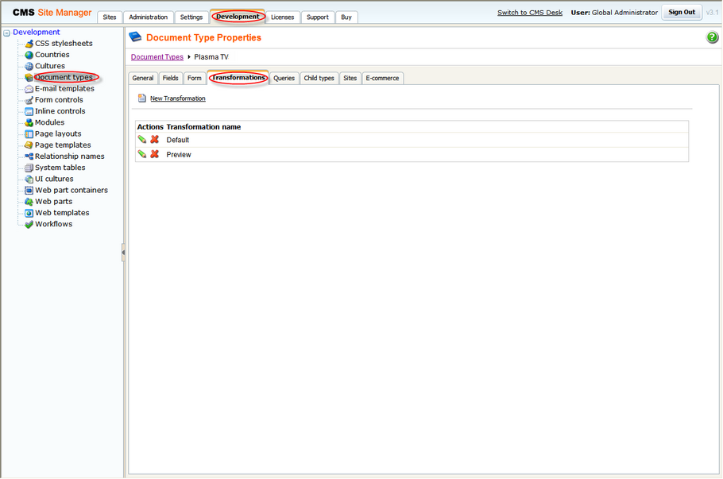
Task: Open the Sites top tab
Action: (110, 17)
